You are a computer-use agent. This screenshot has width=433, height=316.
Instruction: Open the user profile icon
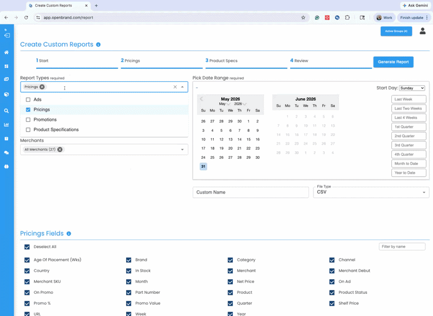pyautogui.click(x=423, y=31)
